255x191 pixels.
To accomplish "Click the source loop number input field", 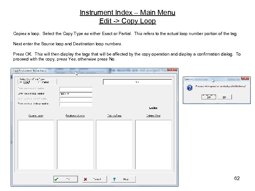I will click(76, 94).
